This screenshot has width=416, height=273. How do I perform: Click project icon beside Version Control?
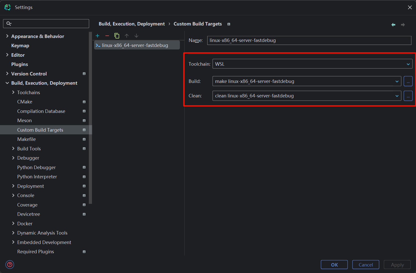point(84,74)
